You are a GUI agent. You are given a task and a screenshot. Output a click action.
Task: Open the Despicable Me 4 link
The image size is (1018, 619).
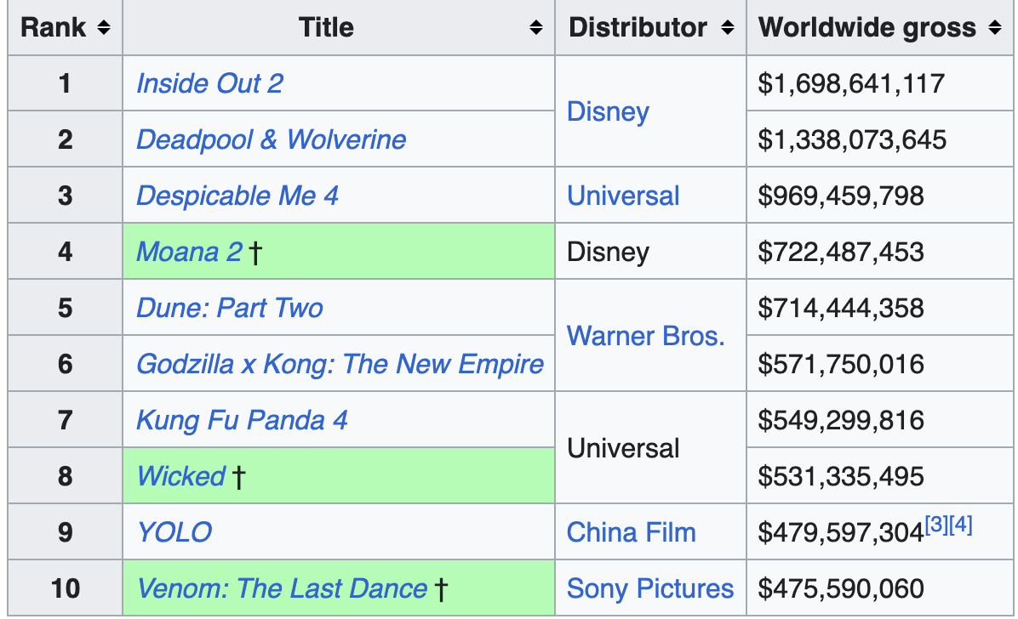coord(237,196)
